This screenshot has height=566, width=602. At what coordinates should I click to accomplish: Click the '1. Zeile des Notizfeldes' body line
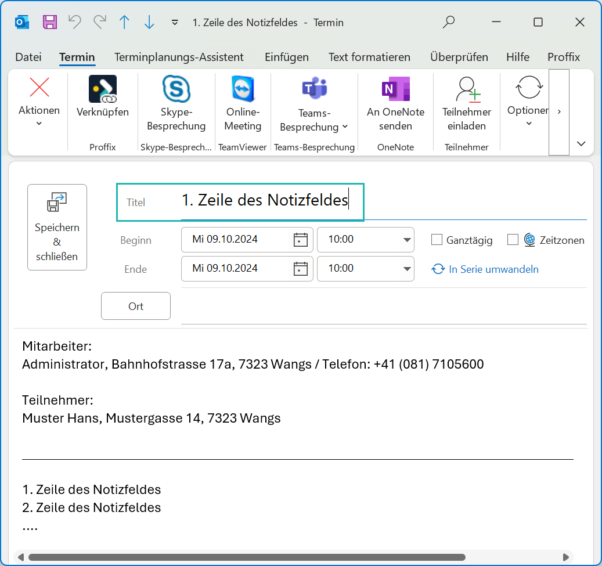pyautogui.click(x=91, y=489)
